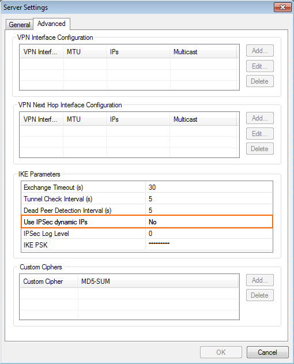Image resolution: width=294 pixels, height=364 pixels.
Task: Close the Server Settings dialog window
Action: point(282,7)
